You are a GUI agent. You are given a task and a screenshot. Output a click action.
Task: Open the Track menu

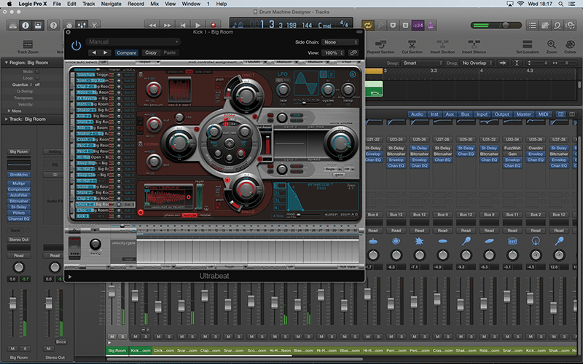click(x=88, y=4)
